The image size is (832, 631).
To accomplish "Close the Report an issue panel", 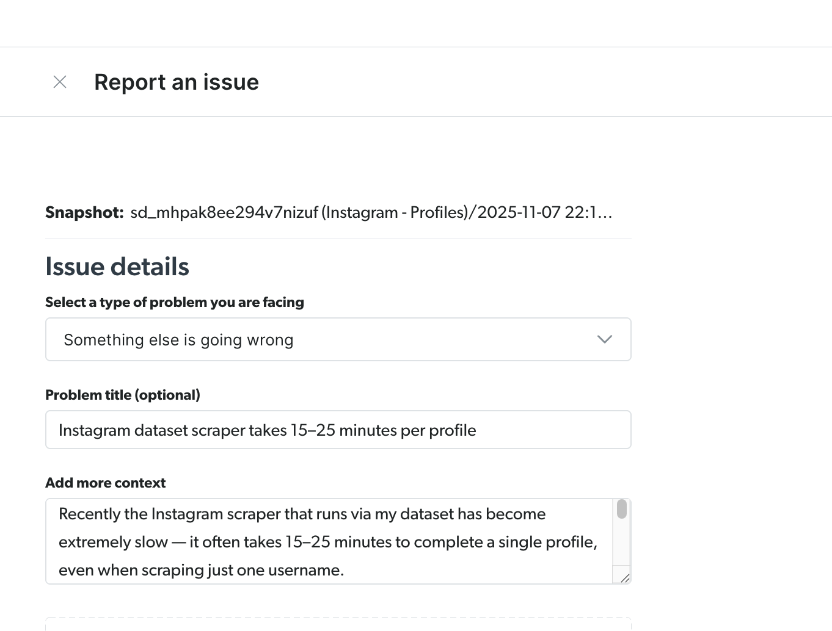I will tap(60, 82).
